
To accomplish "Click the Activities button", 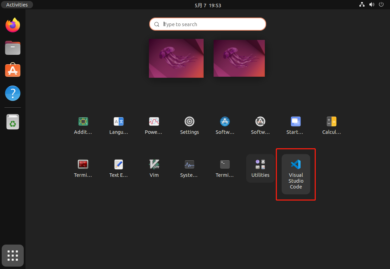I will point(17,5).
